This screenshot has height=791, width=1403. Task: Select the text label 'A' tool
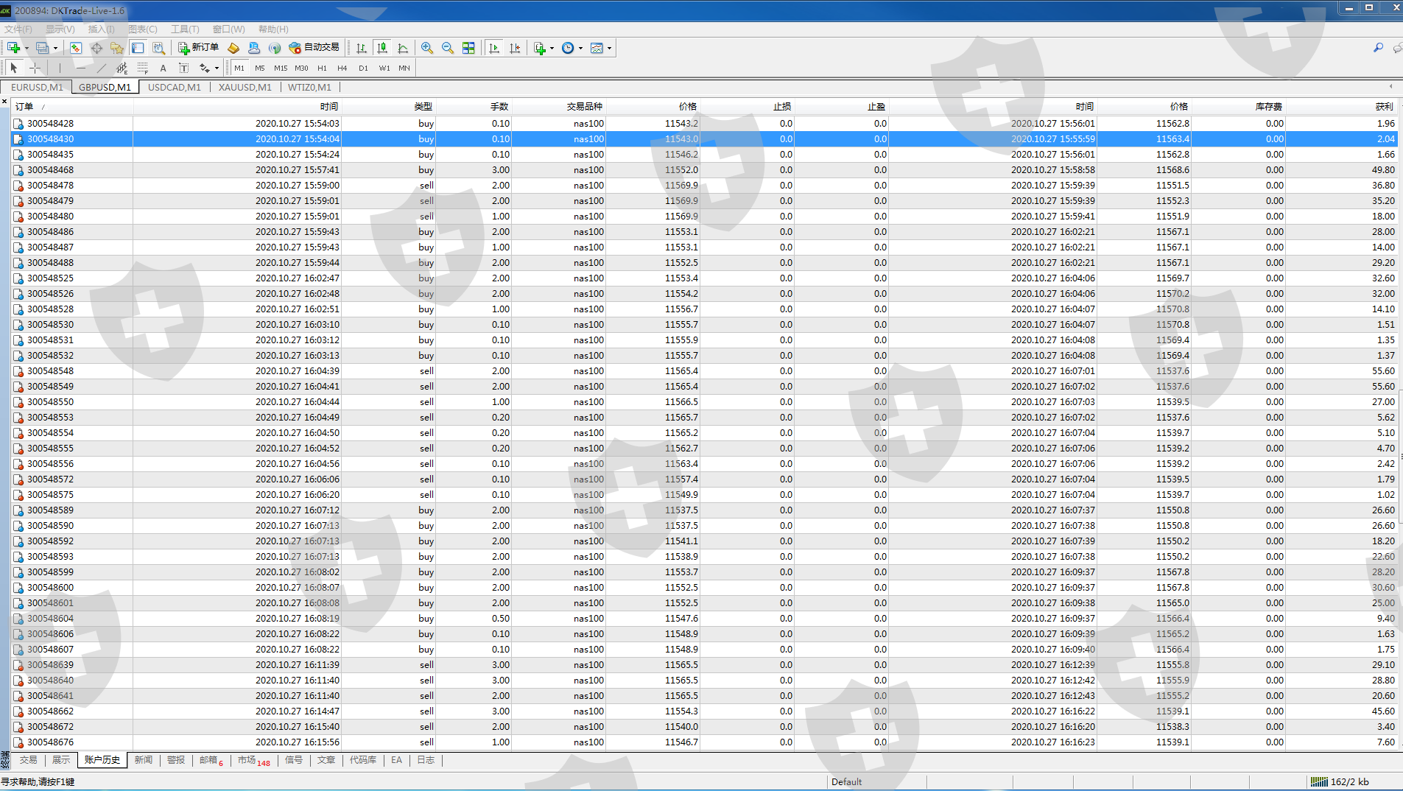163,68
